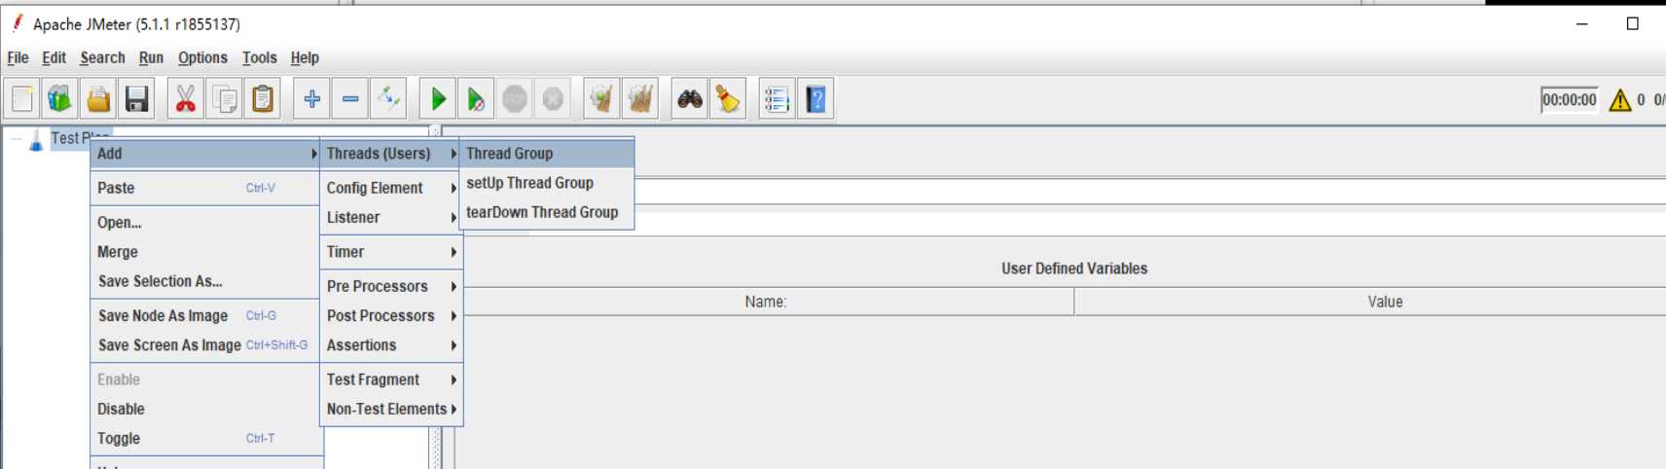Click Start no pauses icon

[x=476, y=99]
